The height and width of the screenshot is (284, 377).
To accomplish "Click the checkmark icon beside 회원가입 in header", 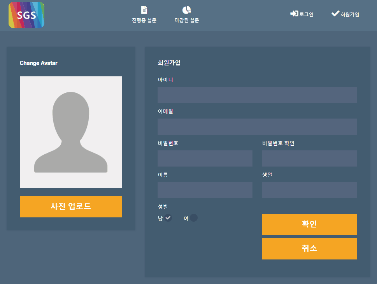I will pyautogui.click(x=335, y=14).
